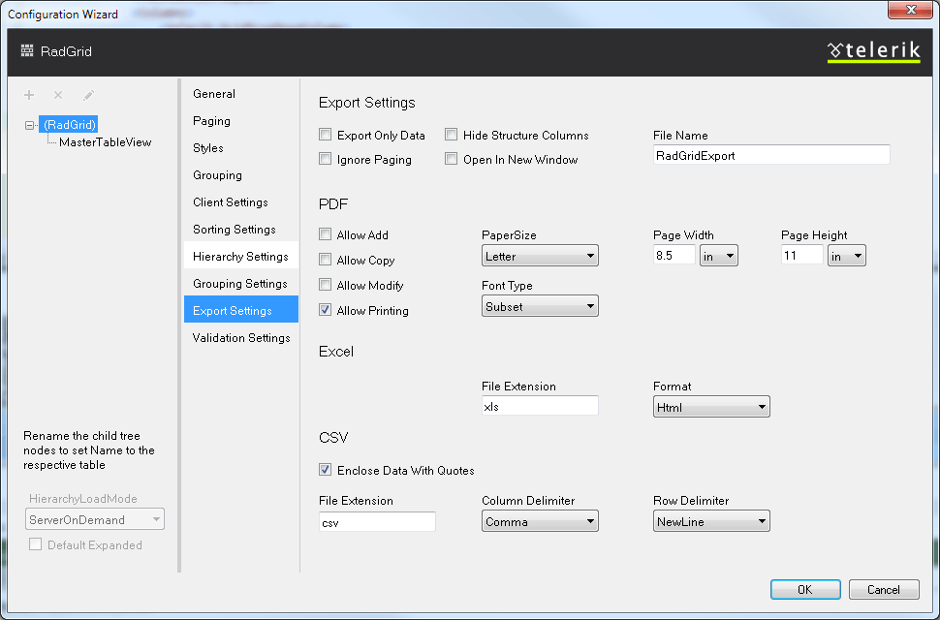
Task: Check the Hide Structure Columns box
Action: click(x=451, y=135)
